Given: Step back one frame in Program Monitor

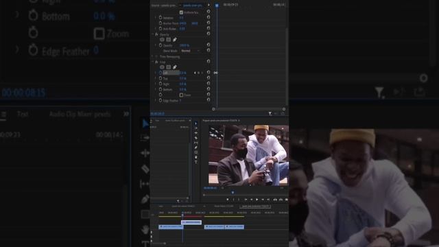Looking at the screenshot, I should (251, 200).
